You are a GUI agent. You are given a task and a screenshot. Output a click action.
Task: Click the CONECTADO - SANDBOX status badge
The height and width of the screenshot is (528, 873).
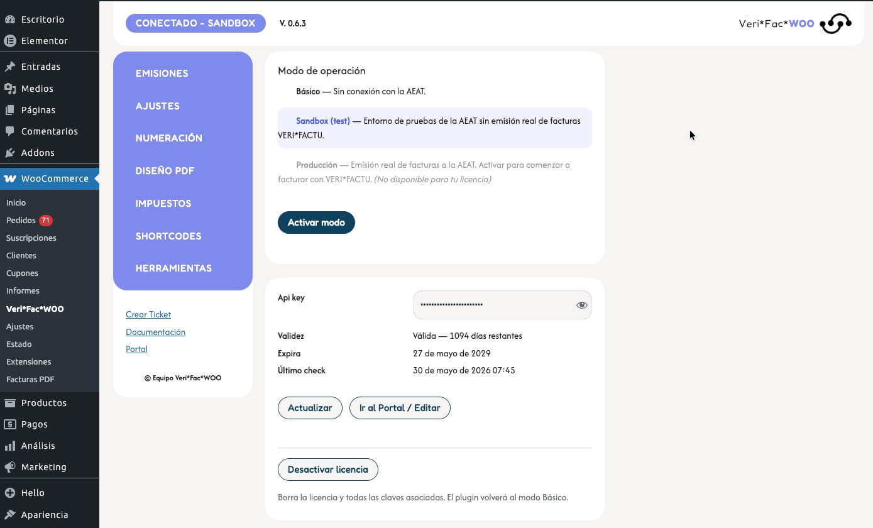(195, 23)
